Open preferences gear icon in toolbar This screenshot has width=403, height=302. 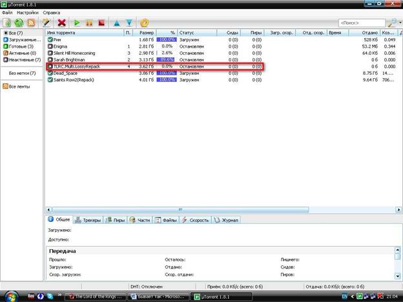pos(145,23)
